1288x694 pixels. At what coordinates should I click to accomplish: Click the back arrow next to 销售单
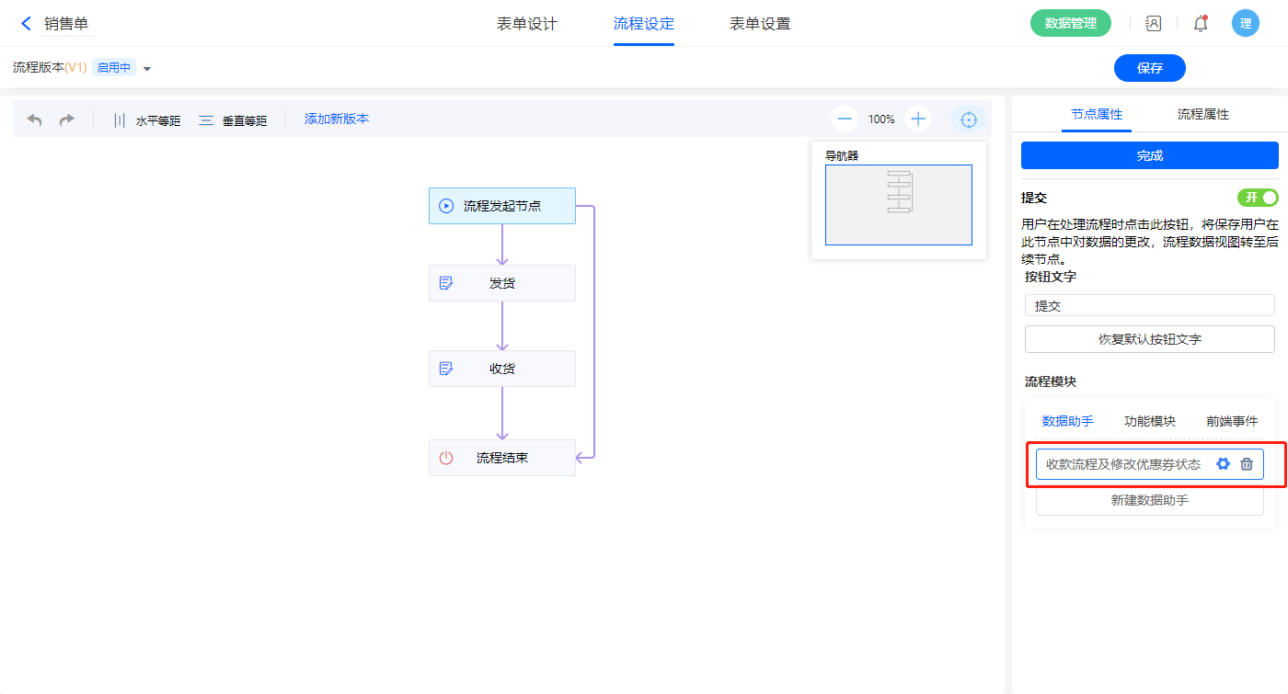pyautogui.click(x=26, y=24)
